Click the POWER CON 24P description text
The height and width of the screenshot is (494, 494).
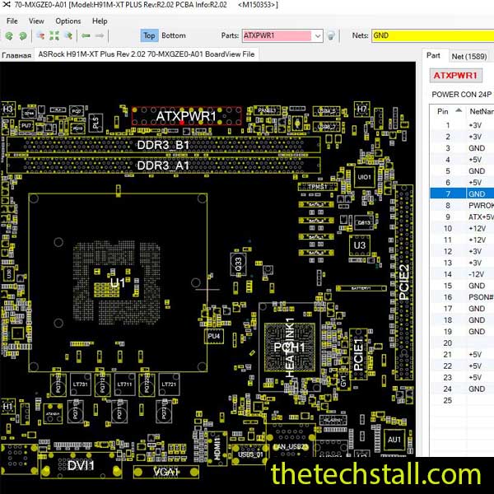[462, 95]
